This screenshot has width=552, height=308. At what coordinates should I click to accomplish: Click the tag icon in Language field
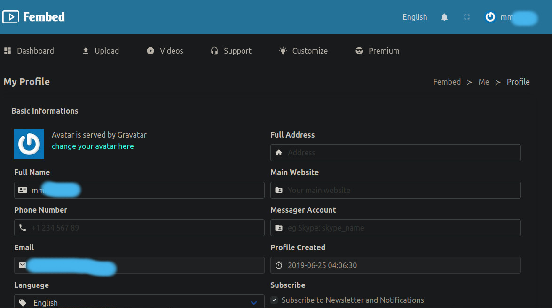[23, 303]
